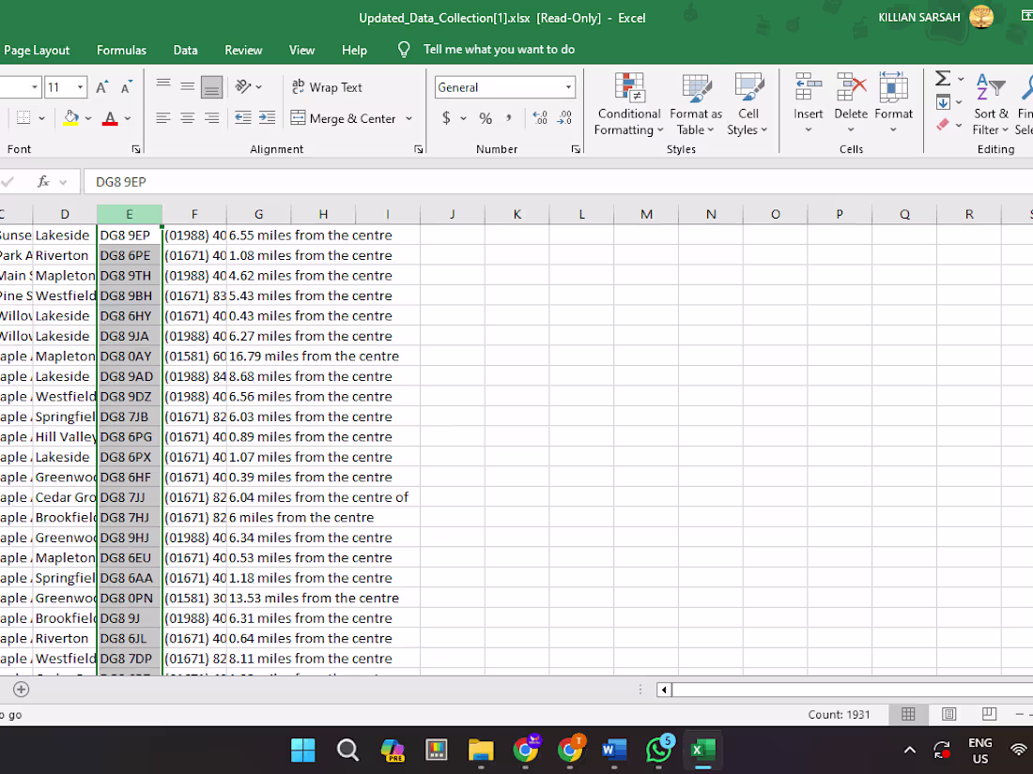Screen dimensions: 1033x774
Task: Align text left in cell
Action: (x=163, y=118)
